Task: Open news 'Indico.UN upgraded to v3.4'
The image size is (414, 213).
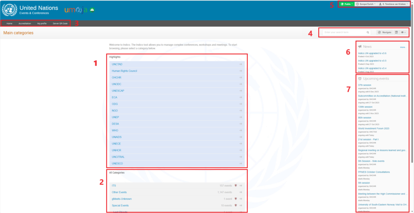Action: tap(372, 68)
